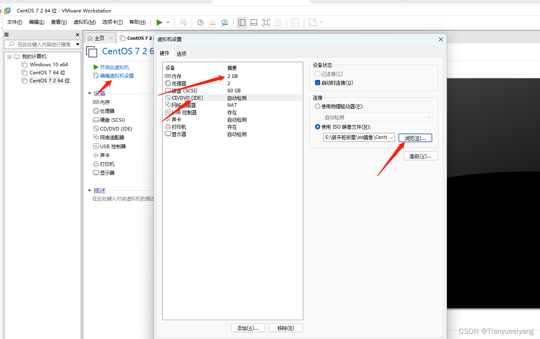Image resolution: width=540 pixels, height=339 pixels.
Task: Collapse the 设备 section in the sidebar
Action: pos(90,93)
